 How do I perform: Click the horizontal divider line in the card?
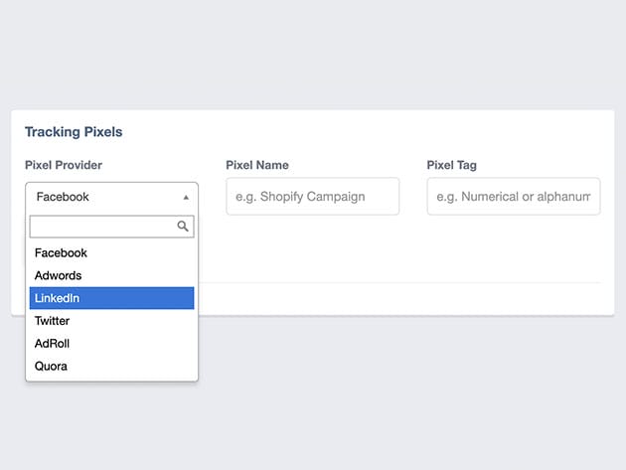397,283
